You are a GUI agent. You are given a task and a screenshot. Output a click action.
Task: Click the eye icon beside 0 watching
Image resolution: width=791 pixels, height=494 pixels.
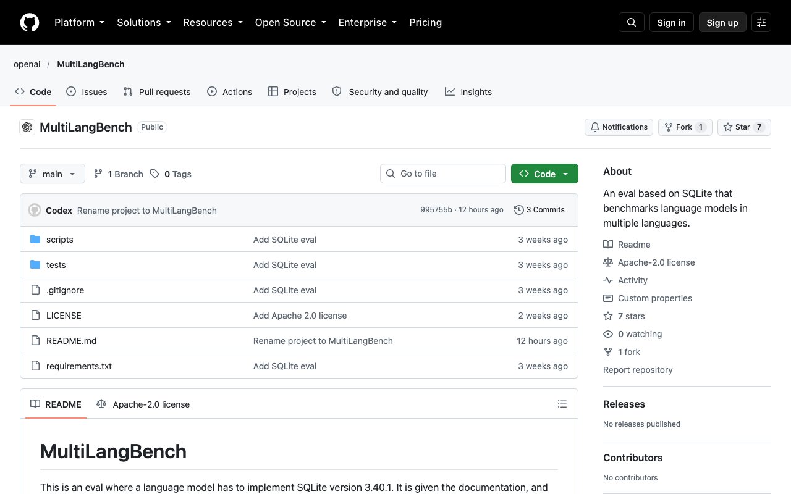(x=608, y=334)
